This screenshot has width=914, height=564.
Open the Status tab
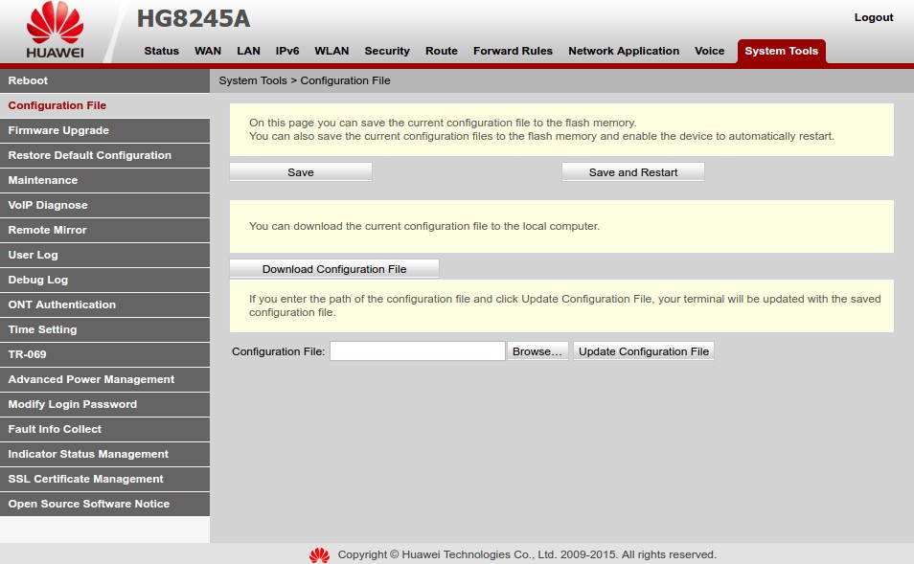tap(161, 51)
